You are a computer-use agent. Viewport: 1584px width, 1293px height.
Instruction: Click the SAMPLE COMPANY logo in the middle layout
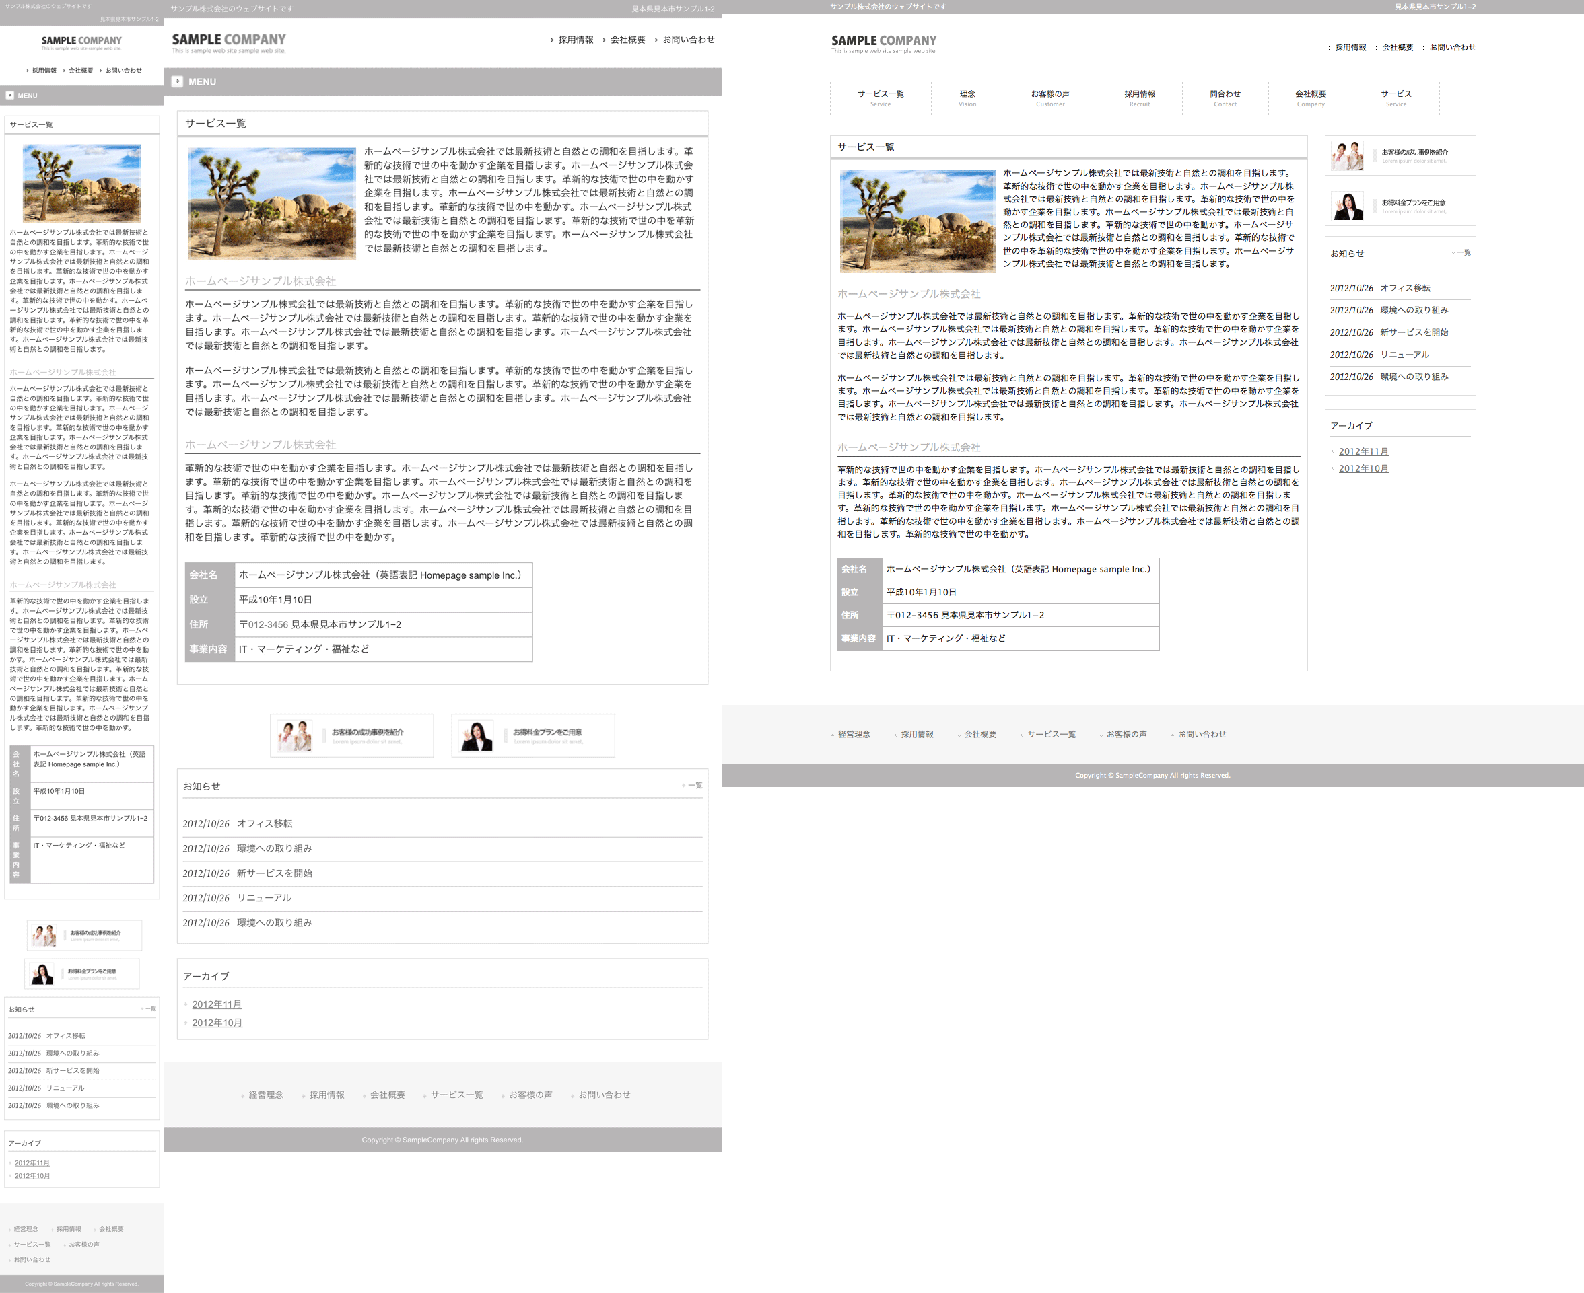[x=229, y=42]
